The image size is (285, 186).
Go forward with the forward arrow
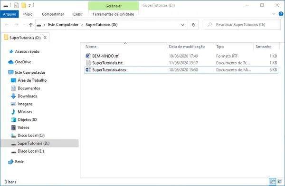[x=16, y=25]
